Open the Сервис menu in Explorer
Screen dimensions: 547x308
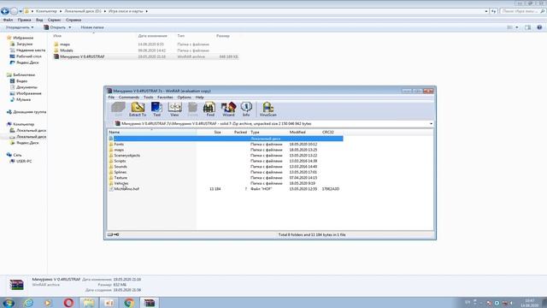54,21
